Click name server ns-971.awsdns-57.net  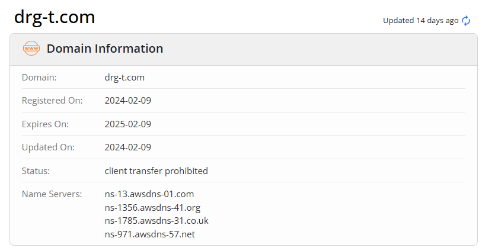point(149,235)
